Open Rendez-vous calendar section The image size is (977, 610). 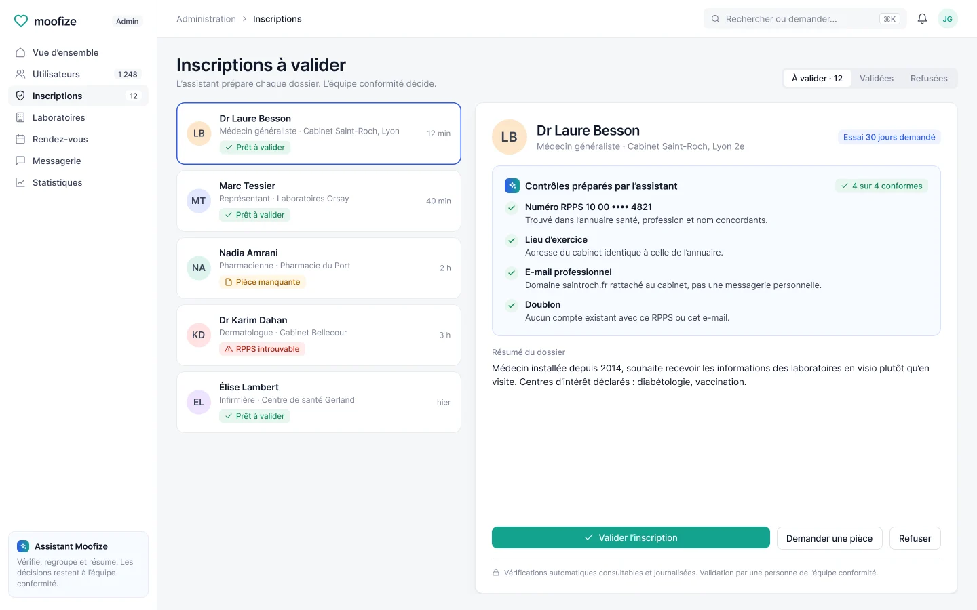tap(78, 139)
